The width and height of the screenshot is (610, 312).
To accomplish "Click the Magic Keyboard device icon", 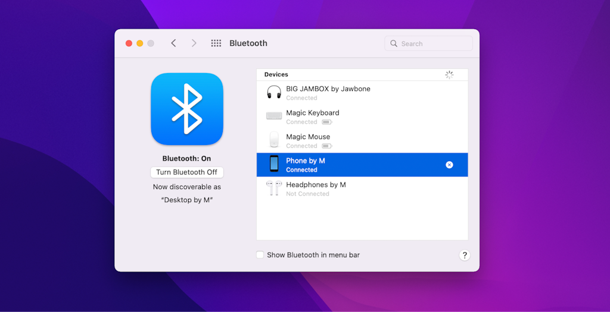I will [274, 116].
